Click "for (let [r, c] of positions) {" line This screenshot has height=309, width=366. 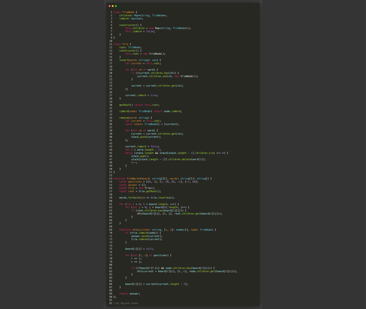[x=148, y=255]
